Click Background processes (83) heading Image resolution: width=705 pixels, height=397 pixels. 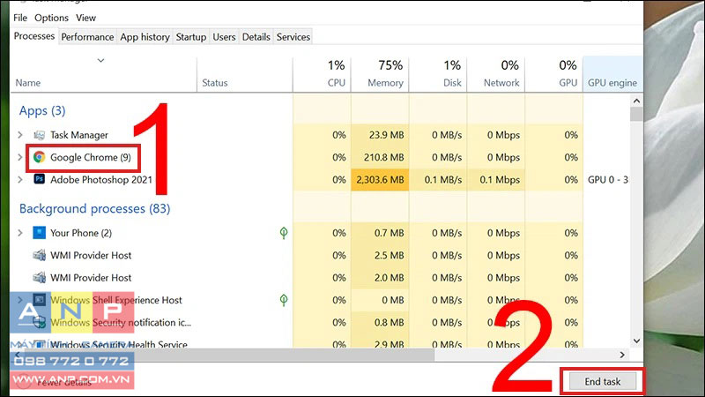(x=94, y=209)
